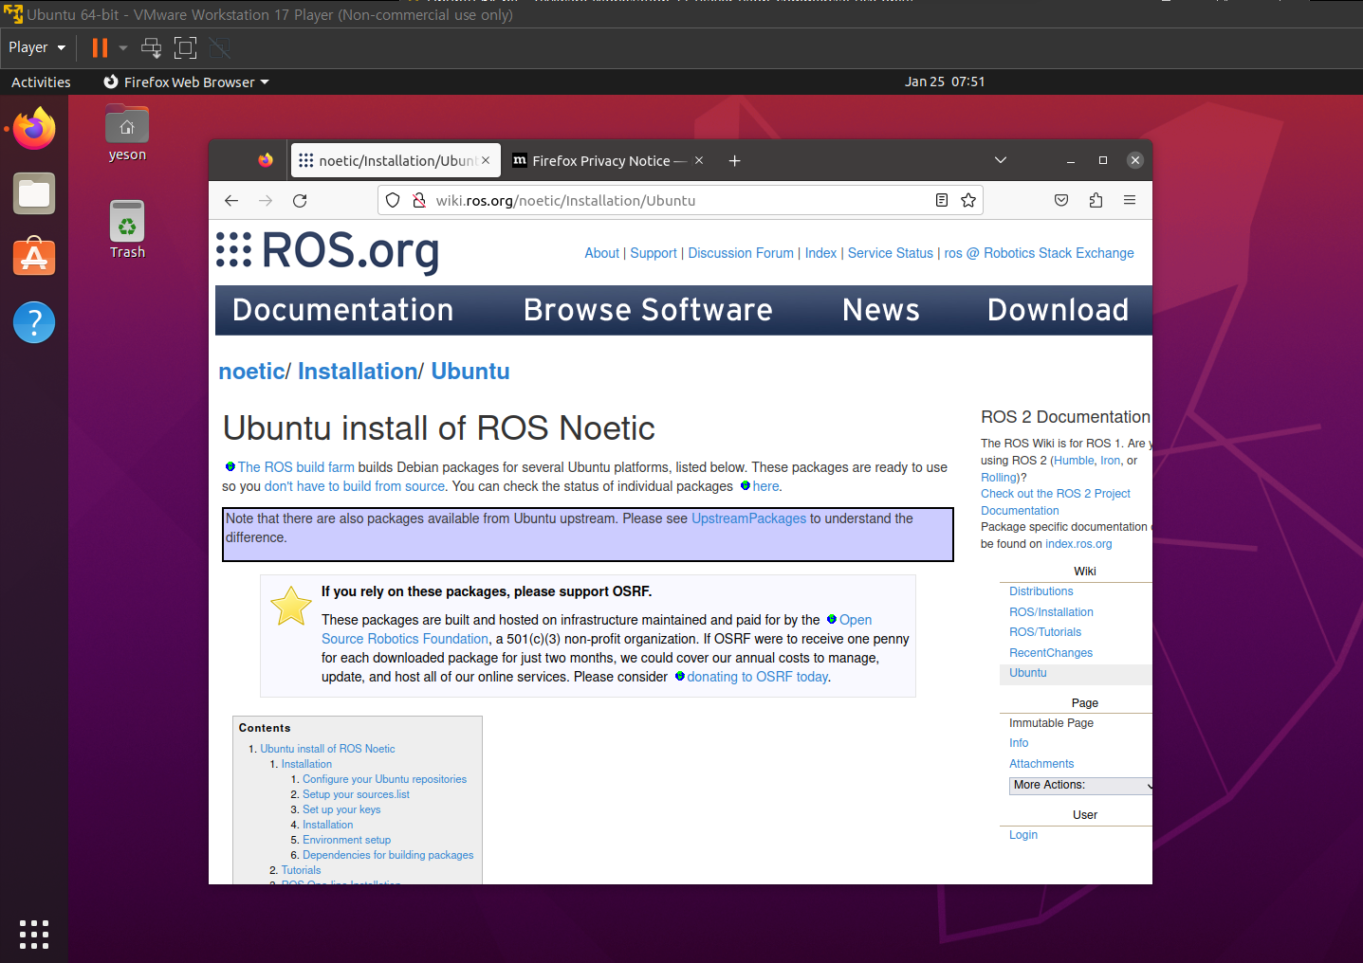Open the Documentation menu on ROS.org

343,310
